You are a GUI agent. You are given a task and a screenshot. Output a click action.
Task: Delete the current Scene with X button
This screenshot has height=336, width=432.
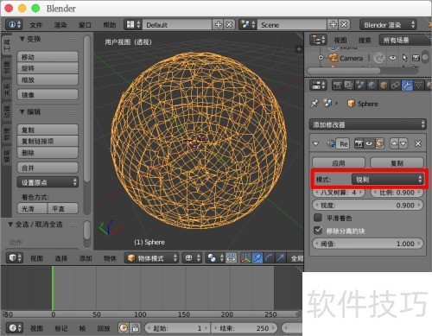click(344, 24)
